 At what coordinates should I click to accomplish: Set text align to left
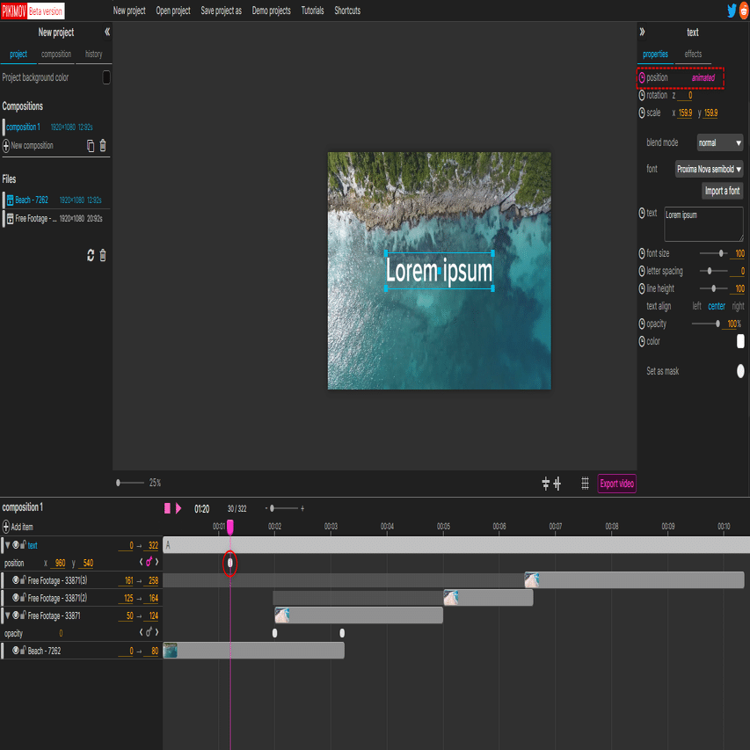[x=697, y=306]
